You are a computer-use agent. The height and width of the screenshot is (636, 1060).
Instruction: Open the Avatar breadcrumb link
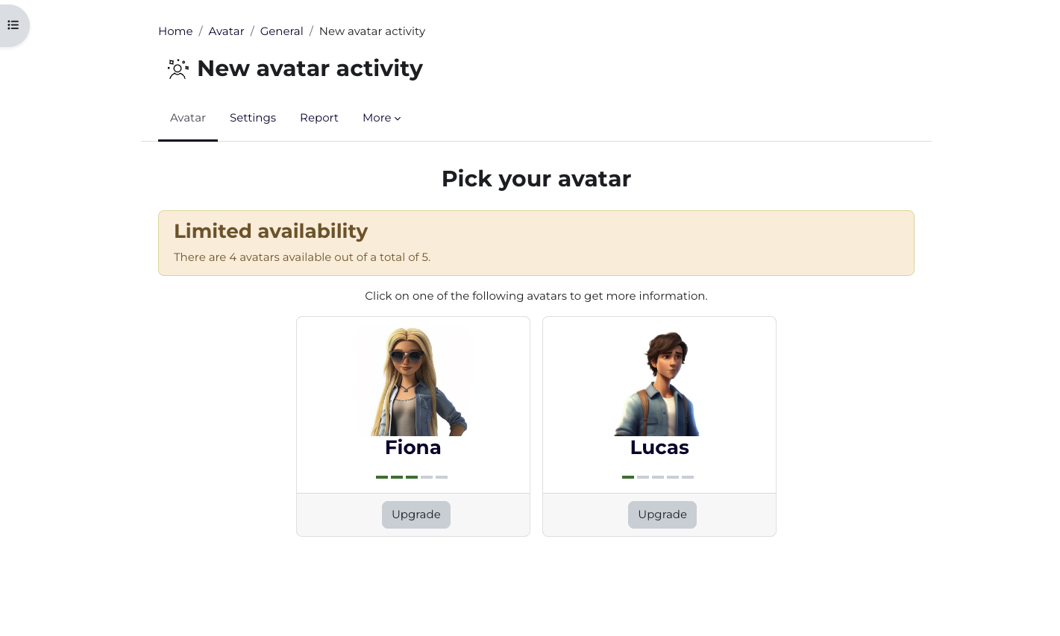(x=226, y=31)
